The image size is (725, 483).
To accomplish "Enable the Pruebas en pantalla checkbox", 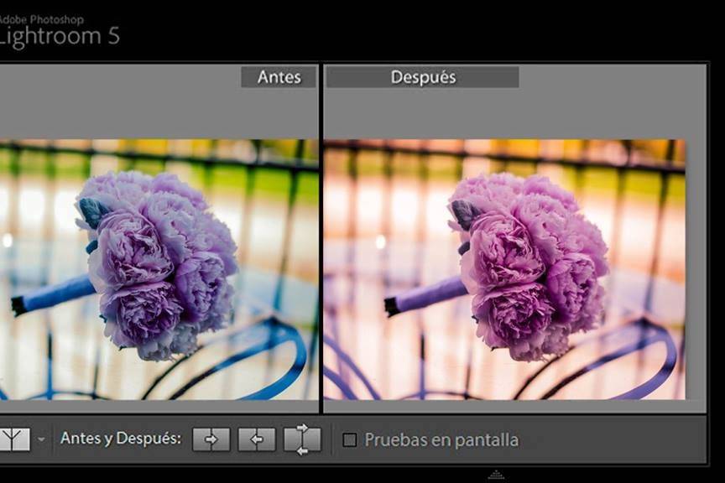I will click(350, 439).
